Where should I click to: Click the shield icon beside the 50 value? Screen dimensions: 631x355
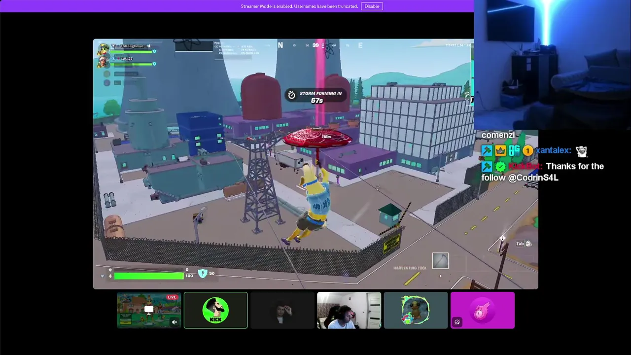(x=203, y=273)
